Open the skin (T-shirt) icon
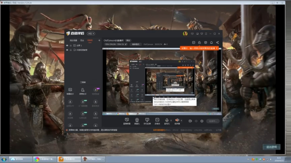291x163 pixels. tap(202, 34)
